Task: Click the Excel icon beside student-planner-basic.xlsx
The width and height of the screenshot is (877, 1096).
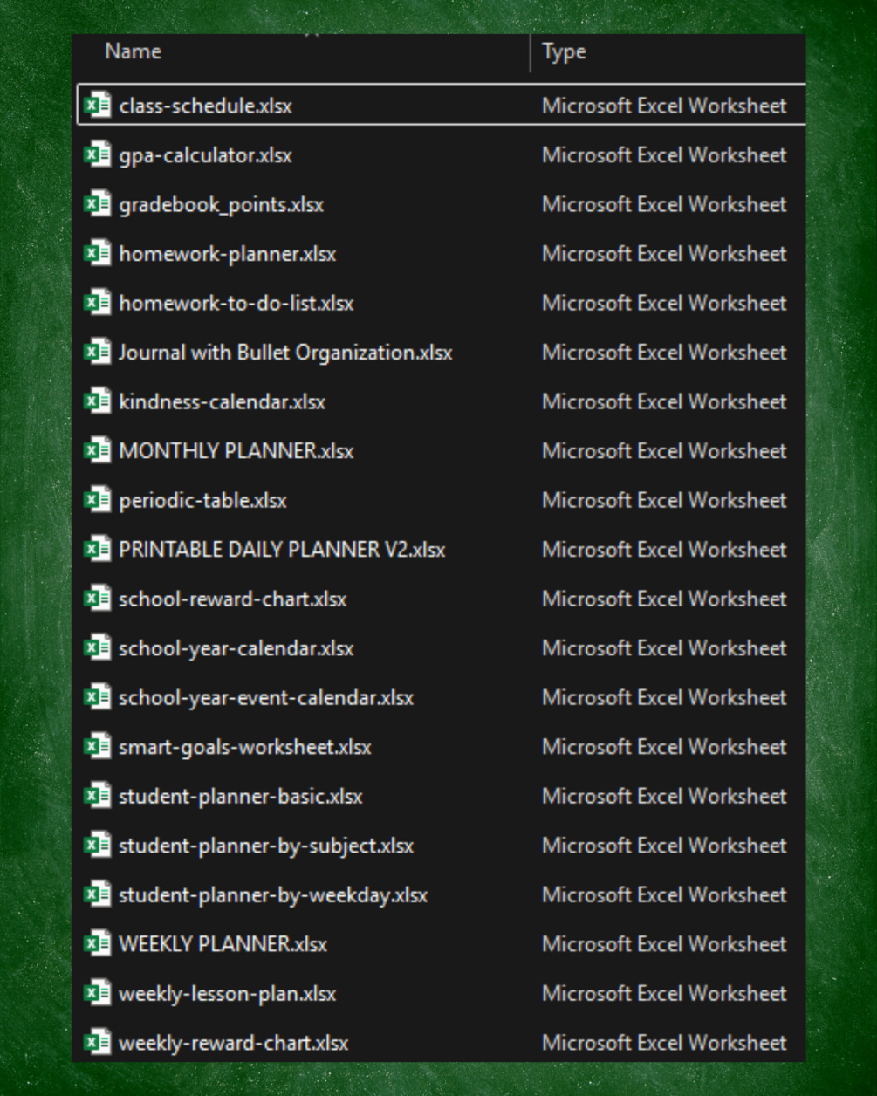Action: [97, 796]
